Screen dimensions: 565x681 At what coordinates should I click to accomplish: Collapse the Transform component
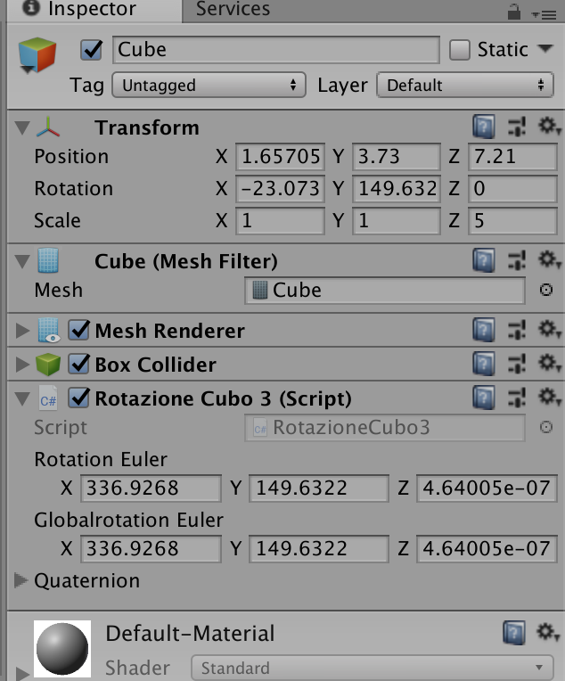(22, 127)
